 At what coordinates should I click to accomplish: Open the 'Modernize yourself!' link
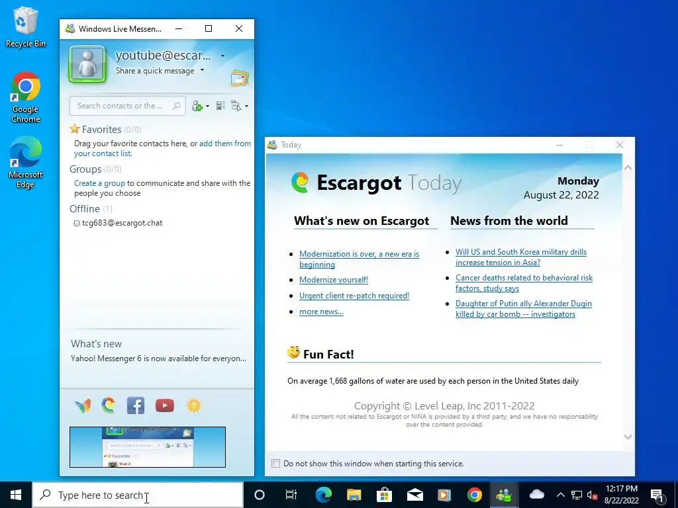(334, 280)
